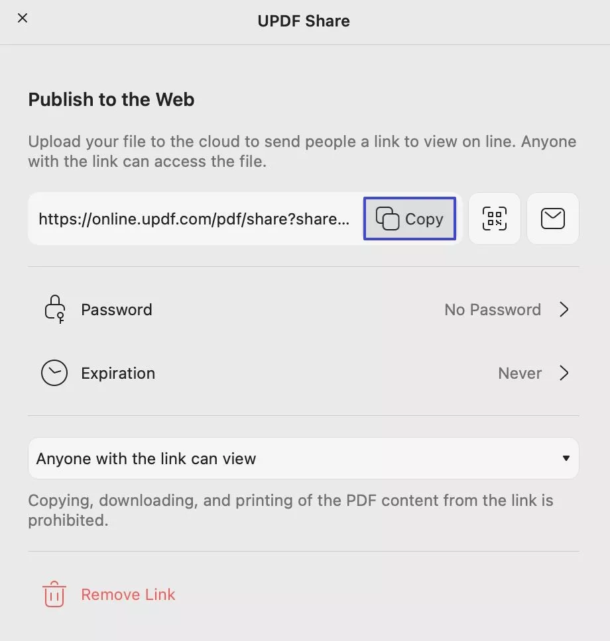The height and width of the screenshot is (641, 610).
Task: Click the clock icon beside Expiration
Action: [54, 373]
